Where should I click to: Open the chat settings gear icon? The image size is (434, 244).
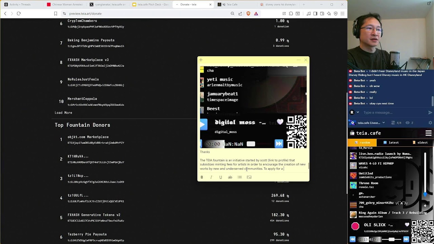click(x=430, y=123)
